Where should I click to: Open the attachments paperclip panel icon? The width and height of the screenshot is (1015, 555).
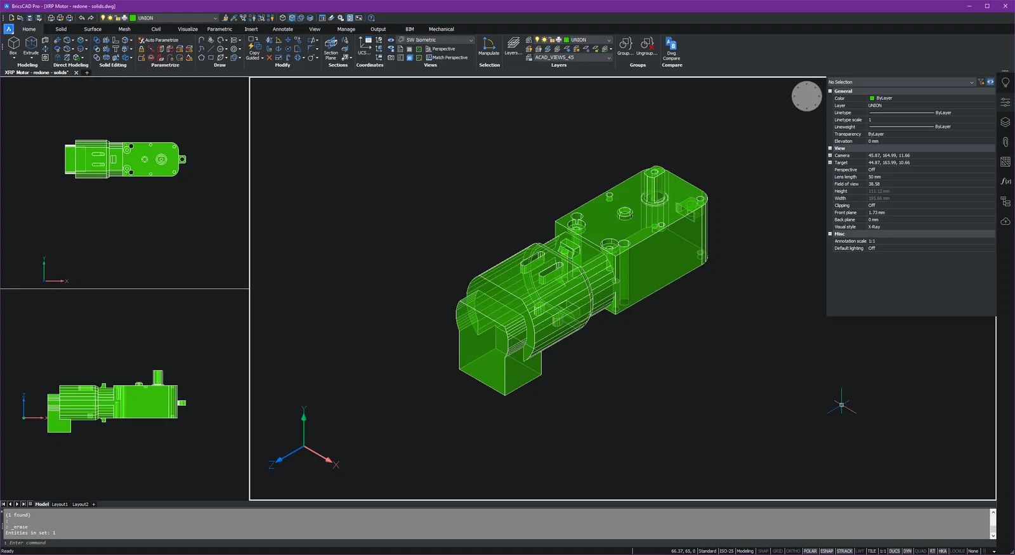1005,141
